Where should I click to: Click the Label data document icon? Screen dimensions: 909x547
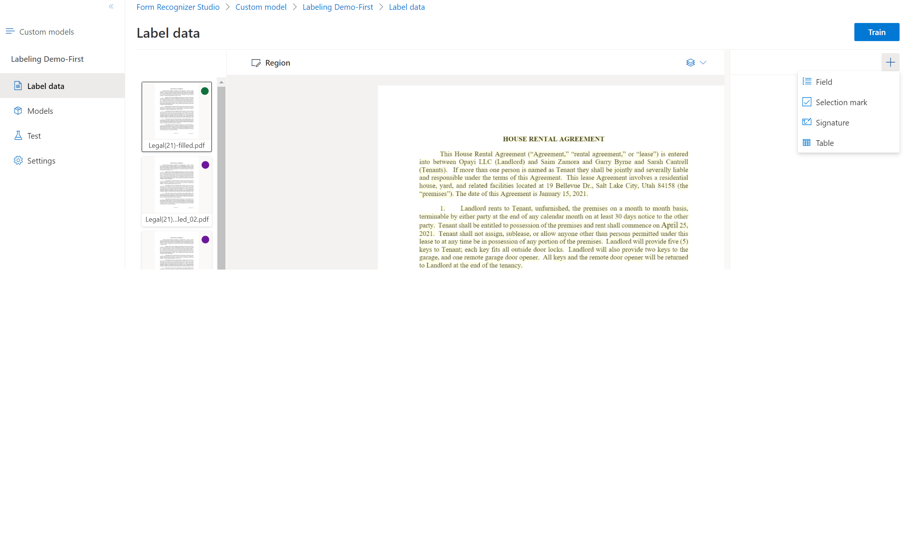pos(18,86)
